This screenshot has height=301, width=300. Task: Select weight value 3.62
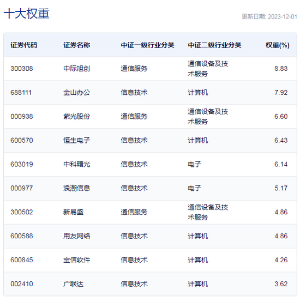pos(281,284)
